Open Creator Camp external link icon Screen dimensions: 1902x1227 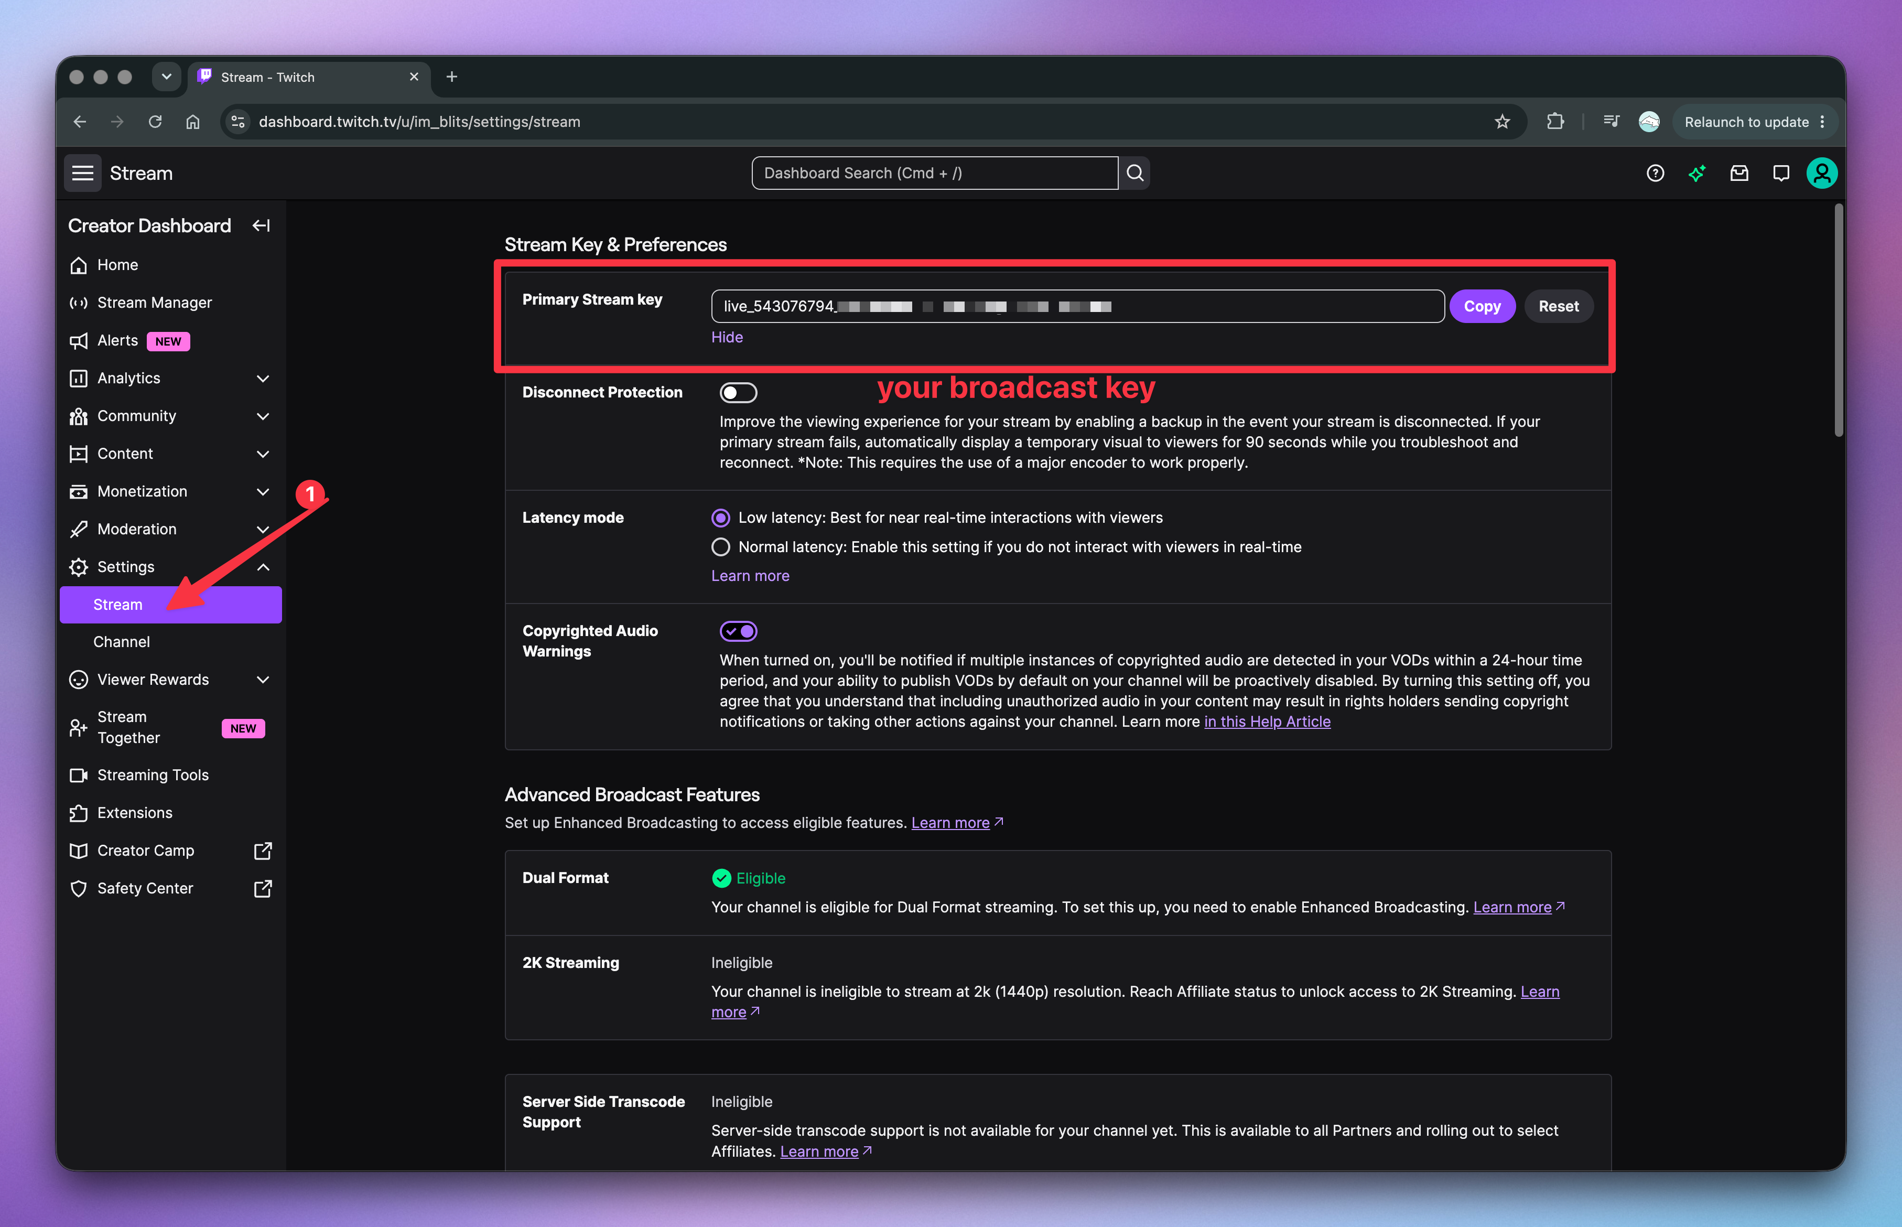pos(263,851)
